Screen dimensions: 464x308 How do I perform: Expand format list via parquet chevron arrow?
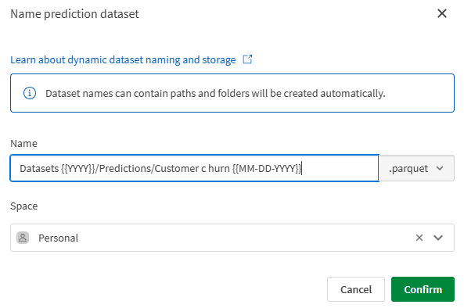click(440, 168)
